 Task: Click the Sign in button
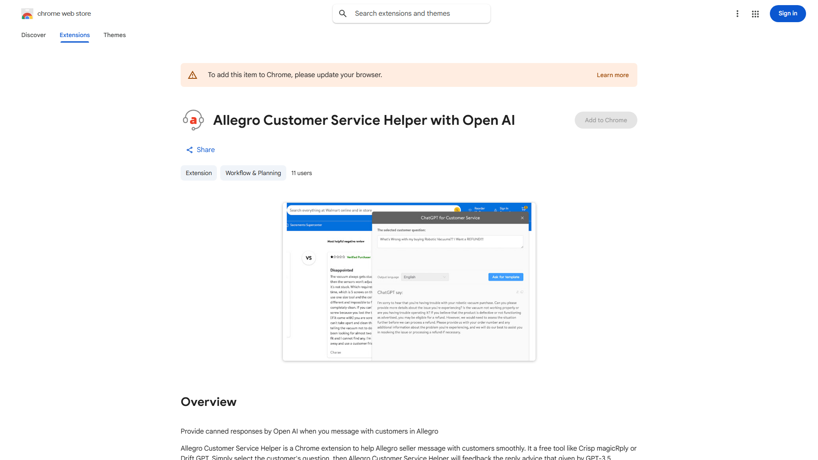click(x=787, y=13)
